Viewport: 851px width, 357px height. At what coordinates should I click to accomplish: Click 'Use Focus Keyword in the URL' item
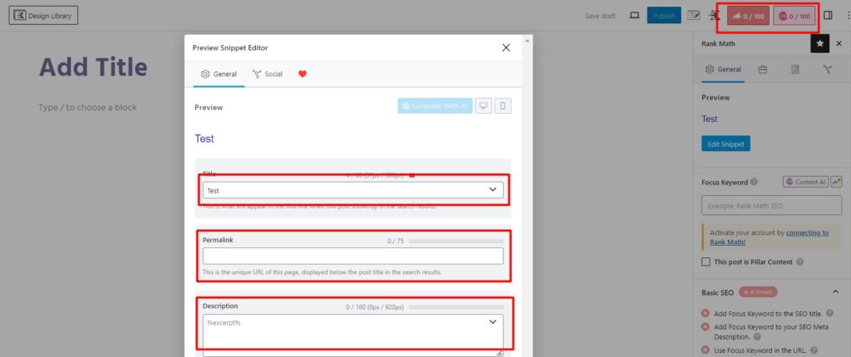(760, 350)
